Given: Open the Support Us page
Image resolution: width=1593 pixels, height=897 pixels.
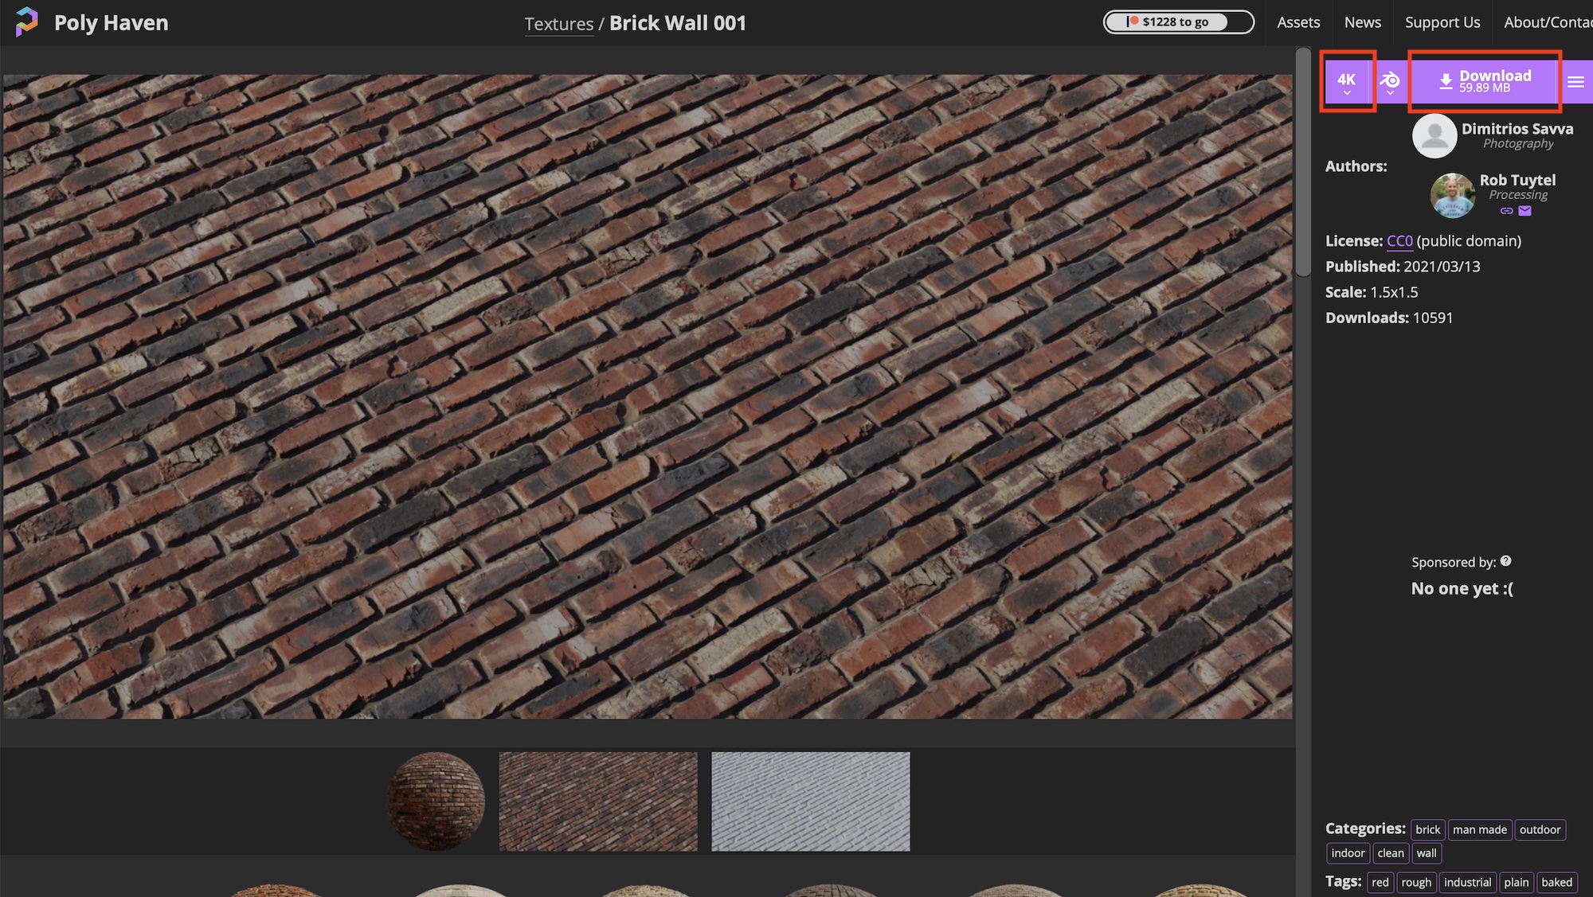Looking at the screenshot, I should pos(1442,22).
